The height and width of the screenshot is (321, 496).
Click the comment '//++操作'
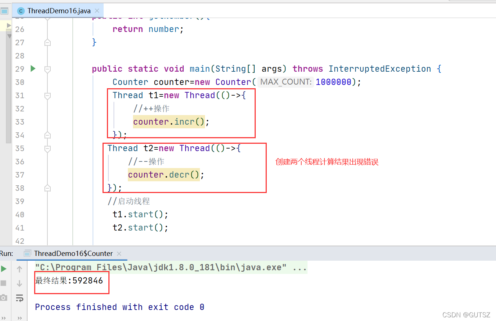point(151,108)
